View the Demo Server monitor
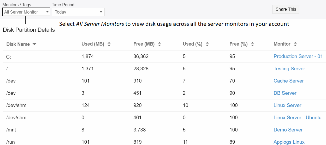Image resolution: width=326 pixels, height=145 pixels. tap(288, 130)
